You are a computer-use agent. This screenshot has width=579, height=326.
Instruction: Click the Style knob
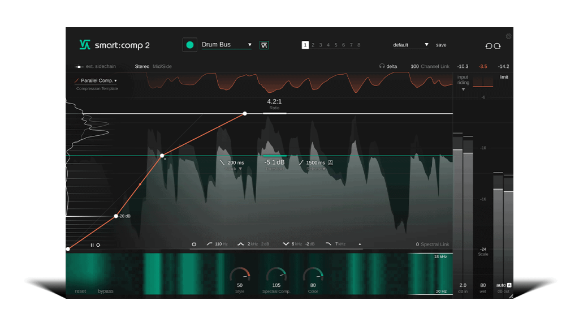[x=240, y=275]
